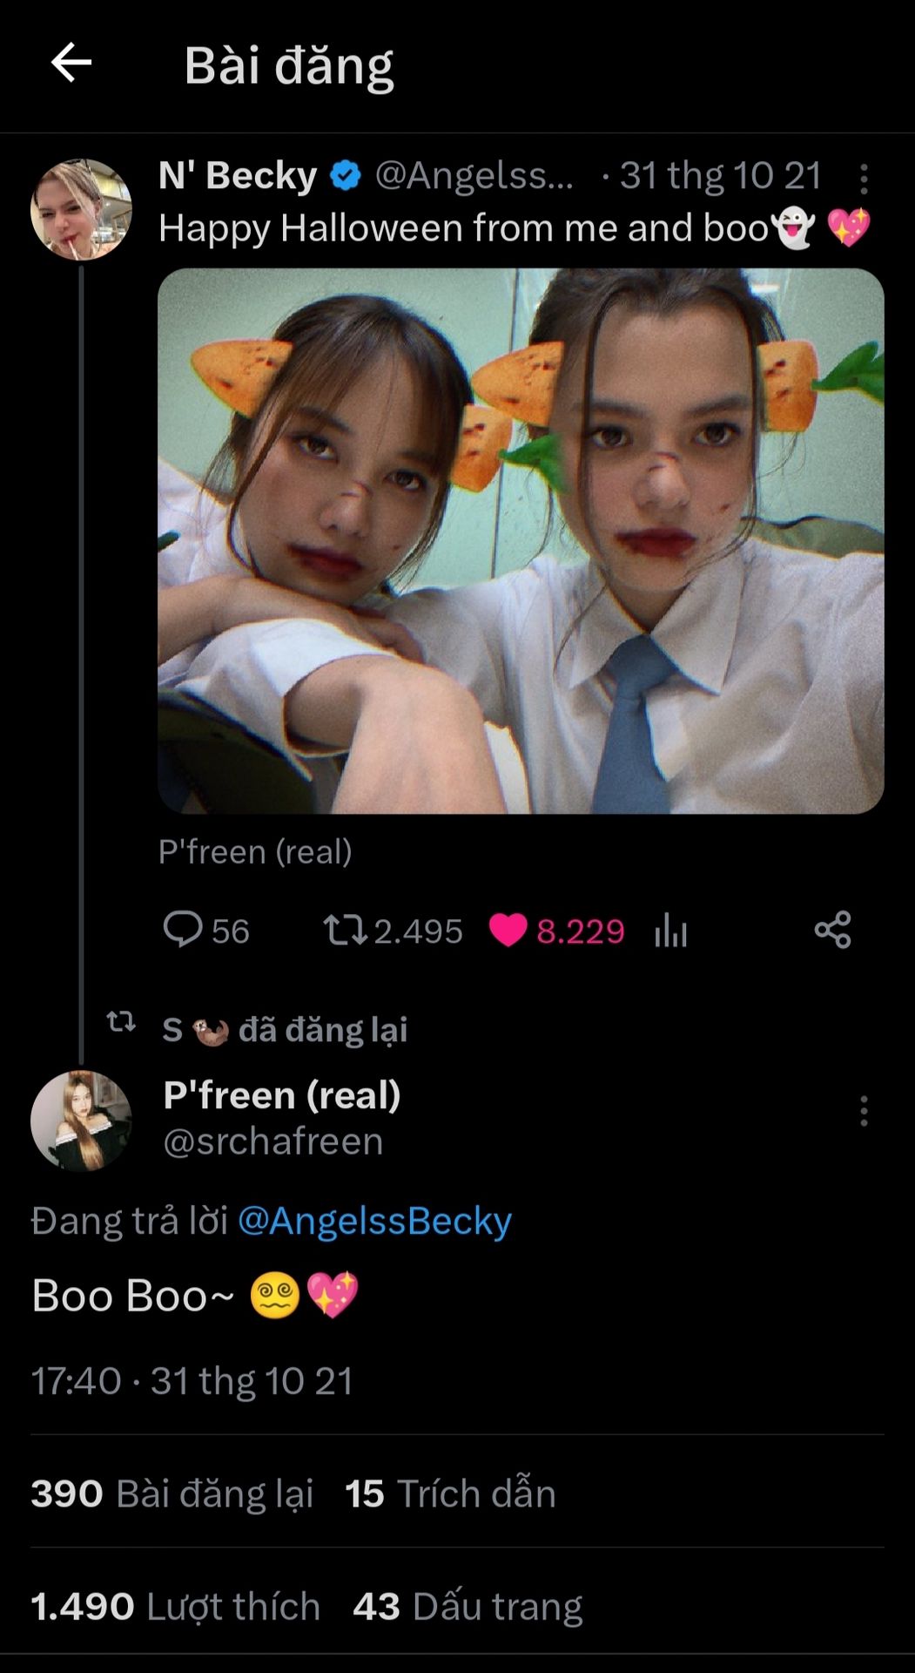Tap the 17:40 post timestamp
The width and height of the screenshot is (915, 1673).
point(77,1381)
